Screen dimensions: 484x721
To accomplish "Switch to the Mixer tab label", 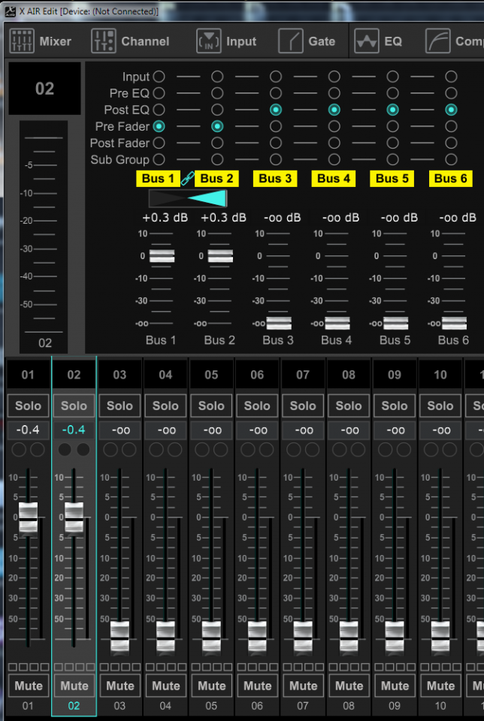I will coord(55,41).
